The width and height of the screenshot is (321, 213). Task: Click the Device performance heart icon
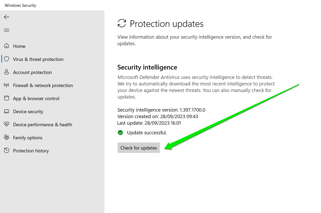(7, 124)
